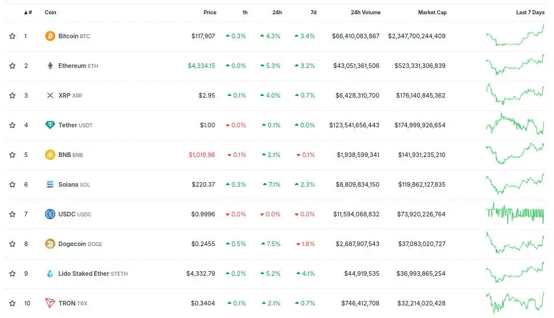This screenshot has height=318, width=554.
Task: Open the USDC 7-day sparkline chart
Action: point(515,214)
